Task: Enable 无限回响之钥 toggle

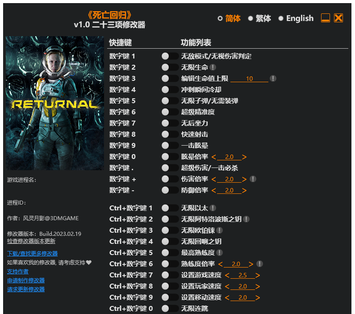Action: pyautogui.click(x=170, y=241)
